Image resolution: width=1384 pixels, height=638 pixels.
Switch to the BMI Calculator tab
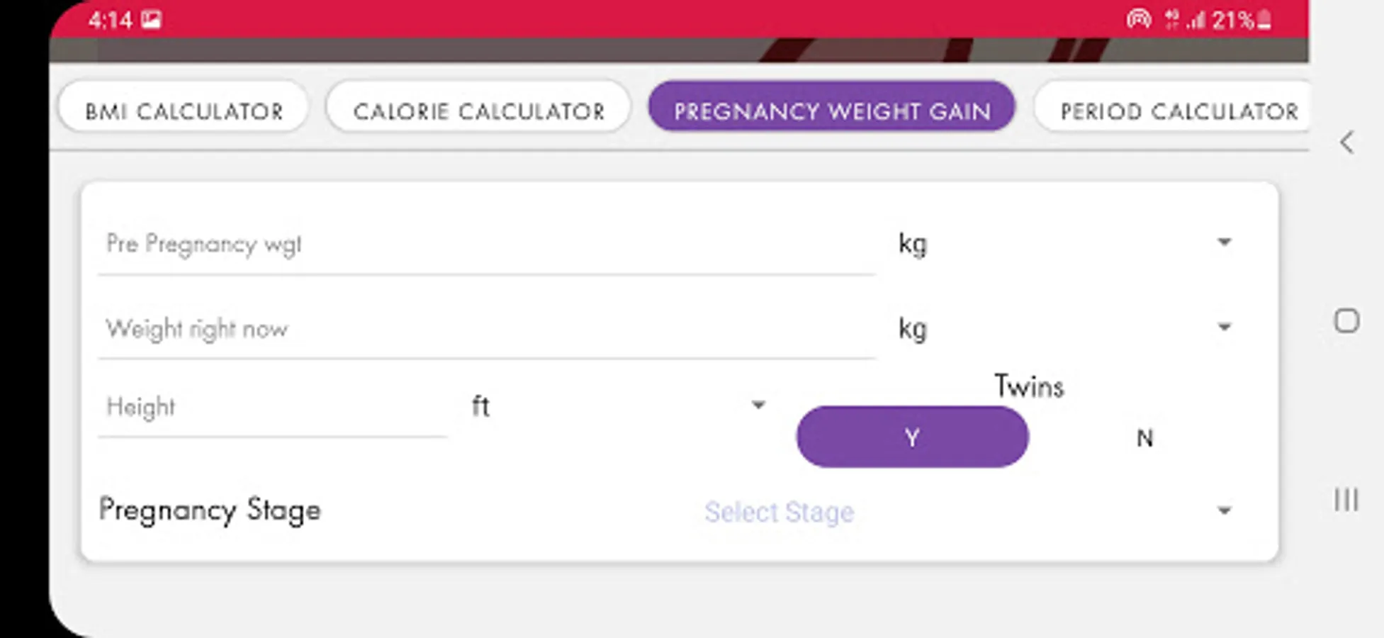coord(184,111)
